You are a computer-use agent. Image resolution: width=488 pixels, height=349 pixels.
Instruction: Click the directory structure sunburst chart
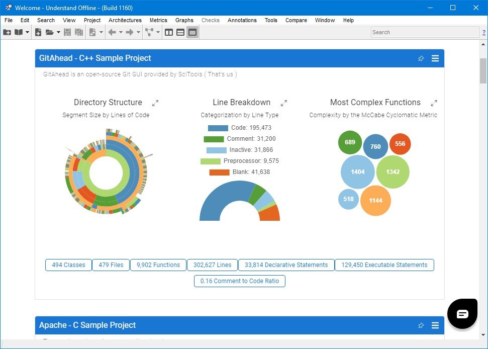[107, 172]
